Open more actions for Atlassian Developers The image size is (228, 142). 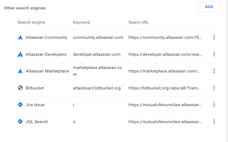[x=214, y=54]
